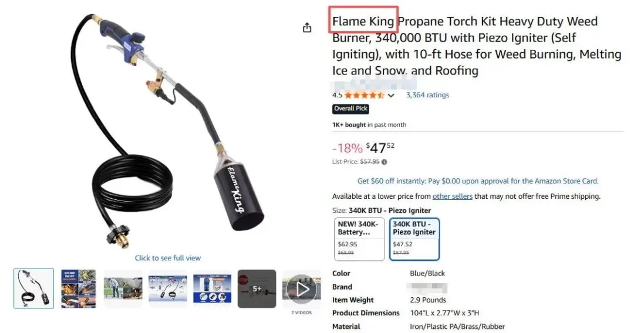Select the first torch thumbnail image

[33, 288]
